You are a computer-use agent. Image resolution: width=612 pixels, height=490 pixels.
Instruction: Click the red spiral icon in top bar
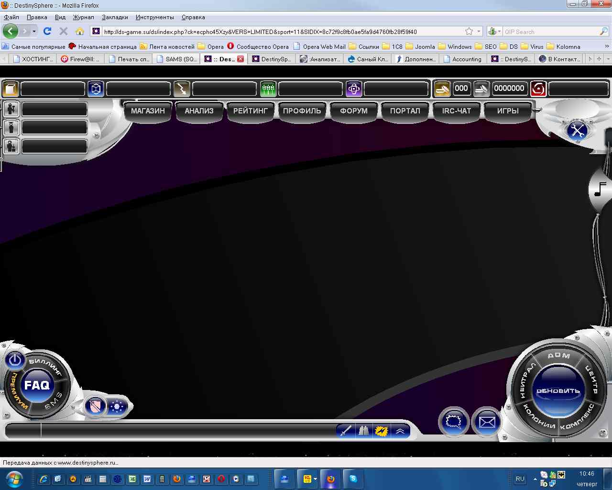pyautogui.click(x=538, y=89)
